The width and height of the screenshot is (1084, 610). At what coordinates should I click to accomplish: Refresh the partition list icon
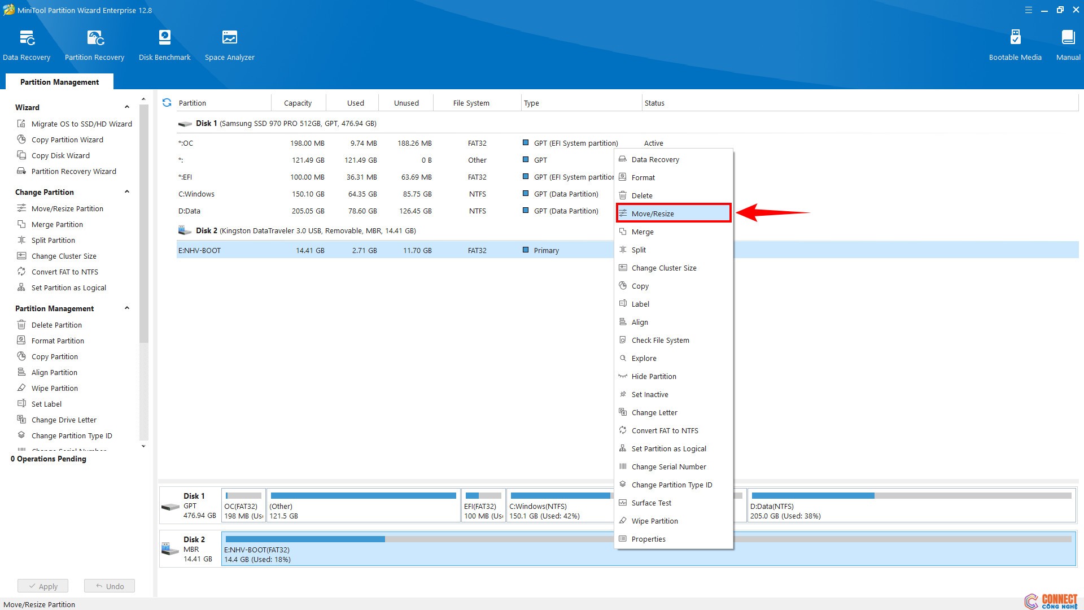(167, 103)
